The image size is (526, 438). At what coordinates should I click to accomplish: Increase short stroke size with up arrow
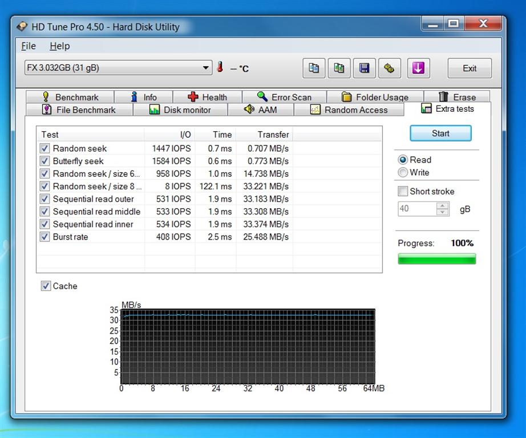443,206
